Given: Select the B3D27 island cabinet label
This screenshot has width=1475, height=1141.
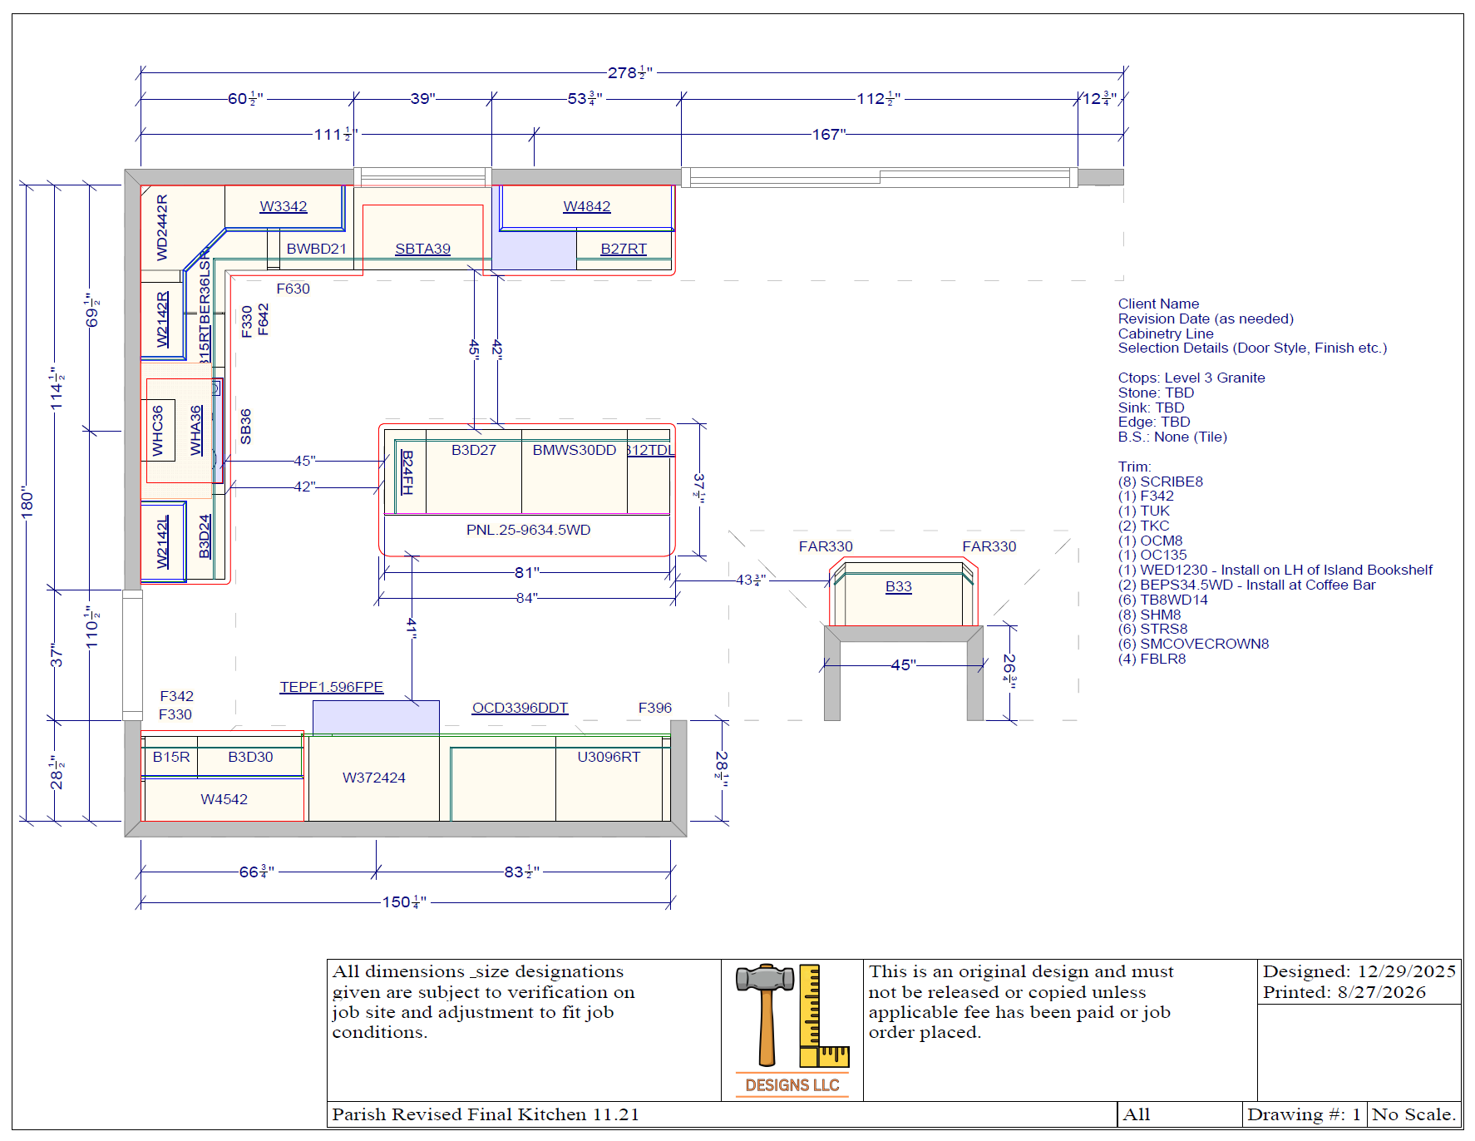Looking at the screenshot, I should tap(474, 450).
